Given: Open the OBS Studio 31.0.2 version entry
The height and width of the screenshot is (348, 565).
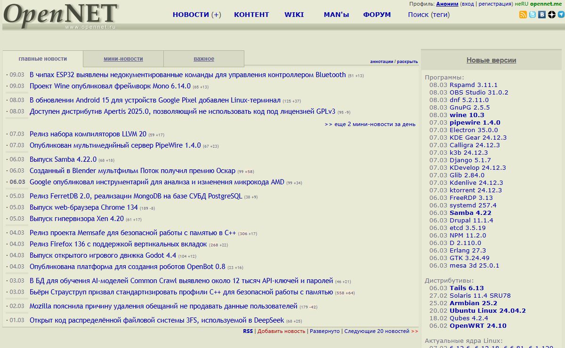Looking at the screenshot, I should 479,93.
